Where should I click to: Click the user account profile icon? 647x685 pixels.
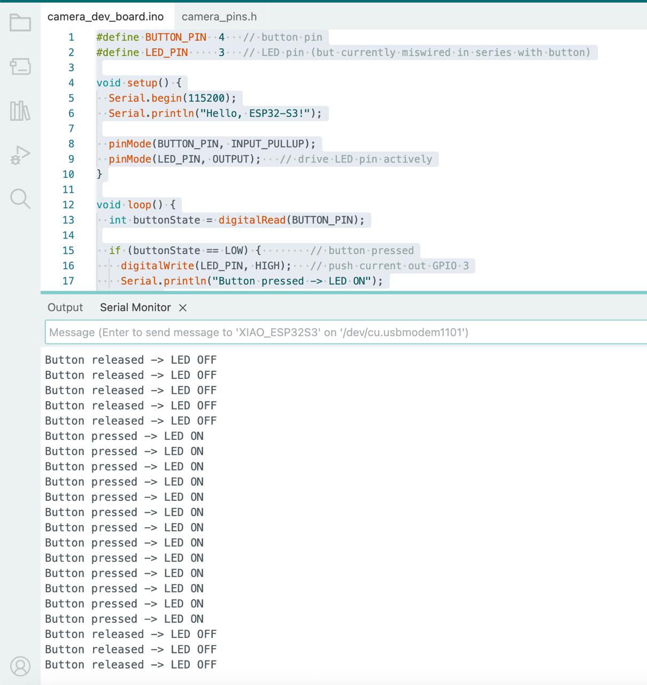pos(20,666)
